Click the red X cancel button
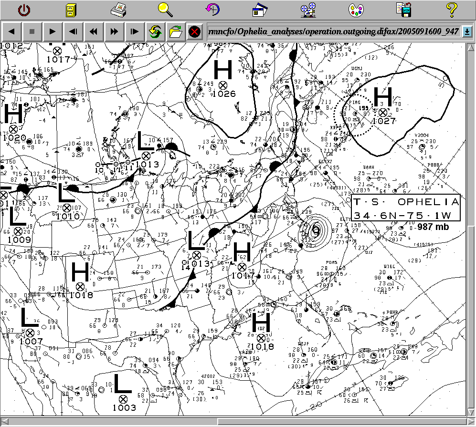The height and width of the screenshot is (427, 476). tap(194, 32)
